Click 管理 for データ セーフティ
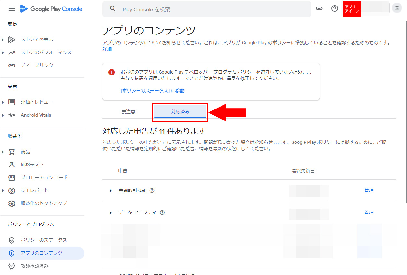 369,212
